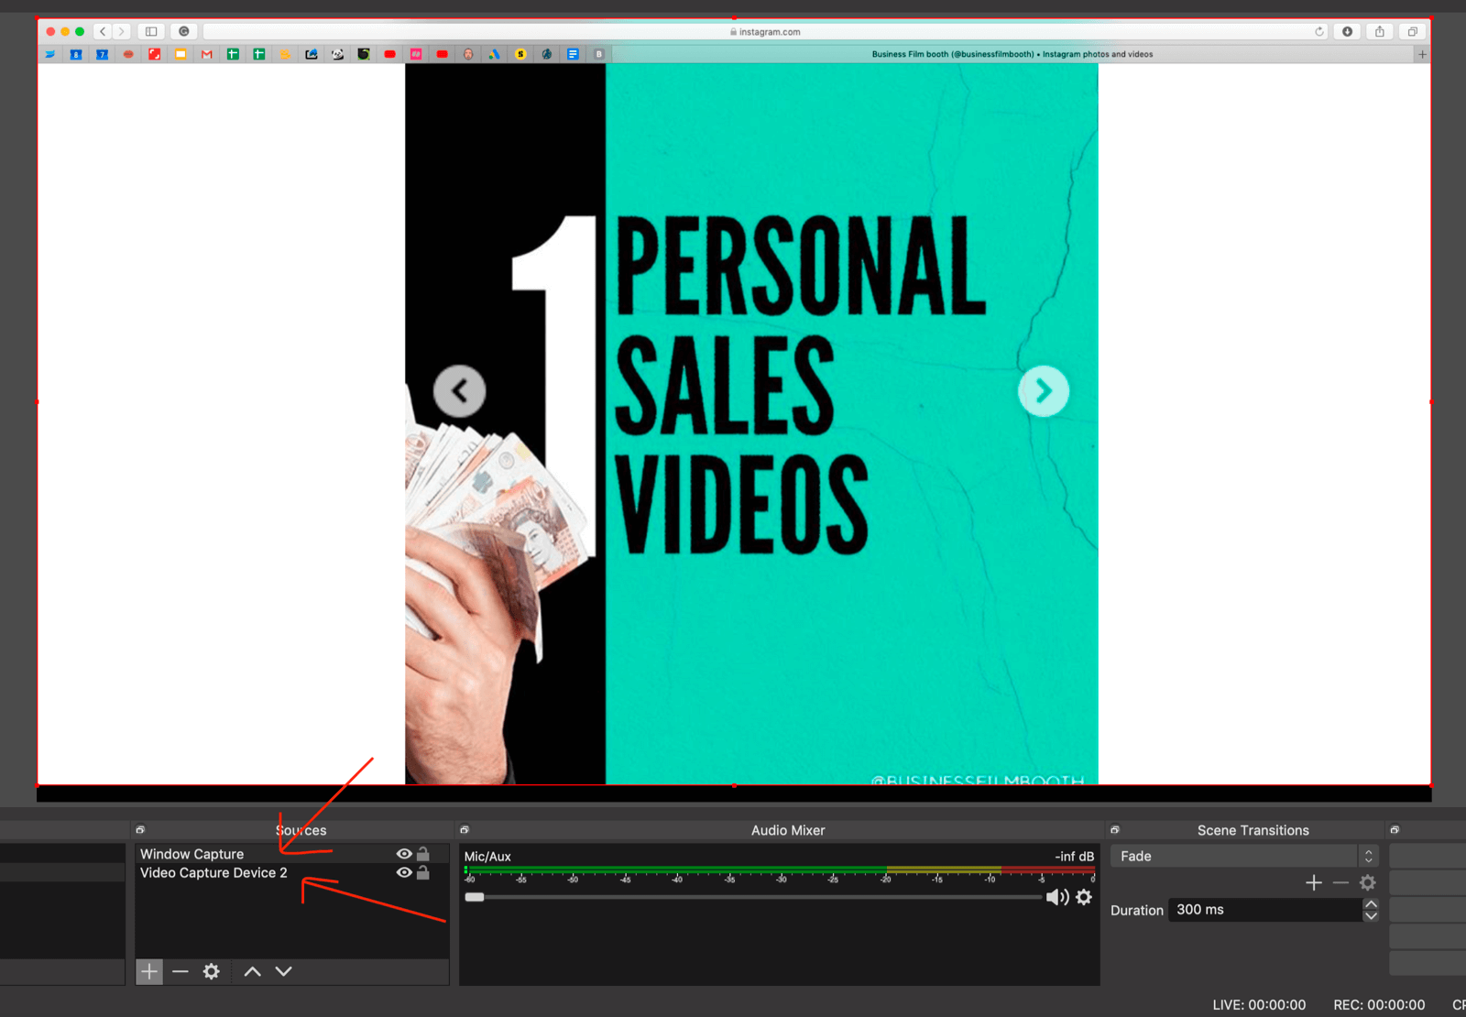
Task: Undock the rightmost controls panel
Action: click(1395, 830)
